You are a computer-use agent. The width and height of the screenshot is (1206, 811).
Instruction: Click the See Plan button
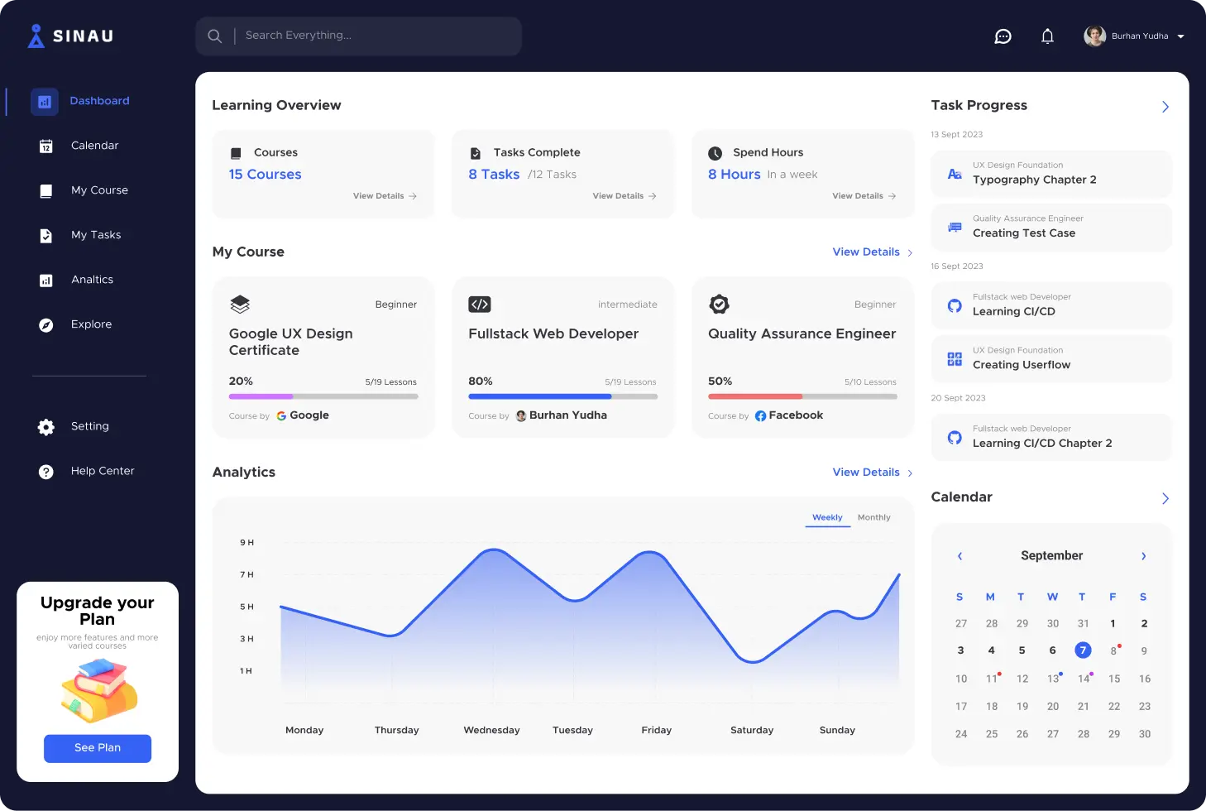coord(98,748)
